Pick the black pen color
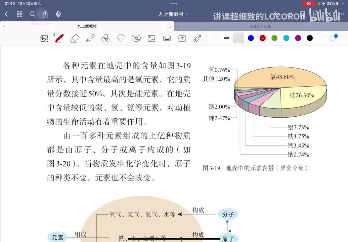 tap(310, 38)
